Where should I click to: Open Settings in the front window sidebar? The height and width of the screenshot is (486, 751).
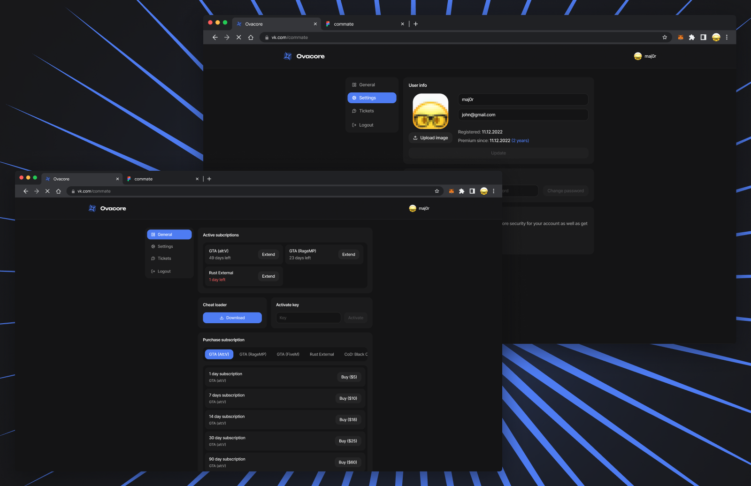point(169,246)
